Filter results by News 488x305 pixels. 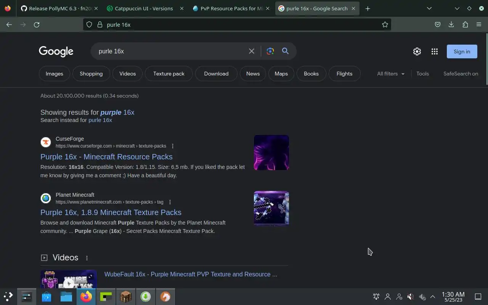coord(253,74)
